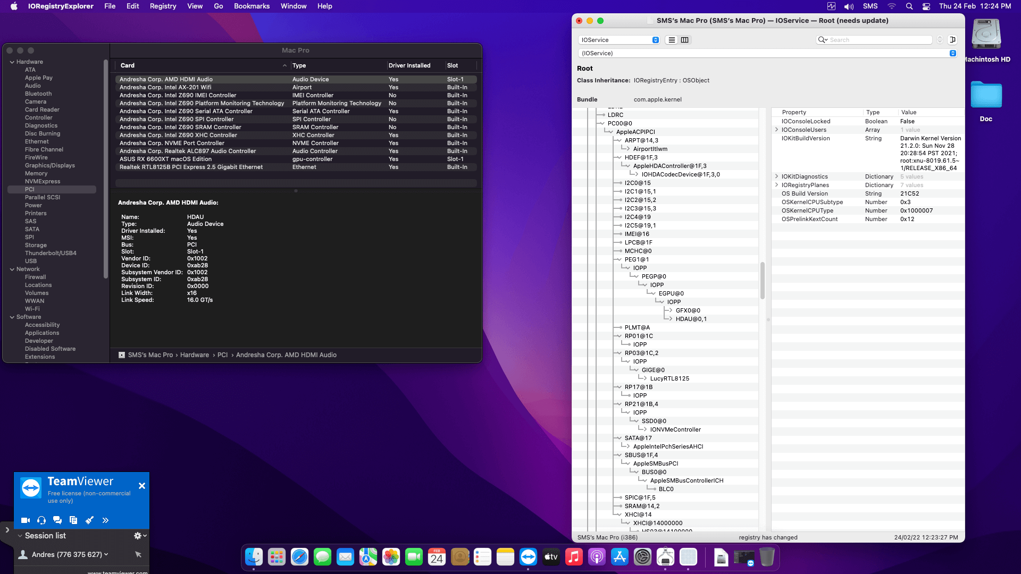Open Podcasts from the Dock
Image resolution: width=1021 pixels, height=574 pixels.
click(597, 557)
